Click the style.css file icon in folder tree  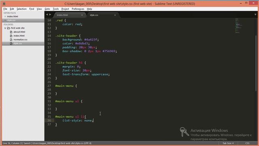[x=11, y=43]
